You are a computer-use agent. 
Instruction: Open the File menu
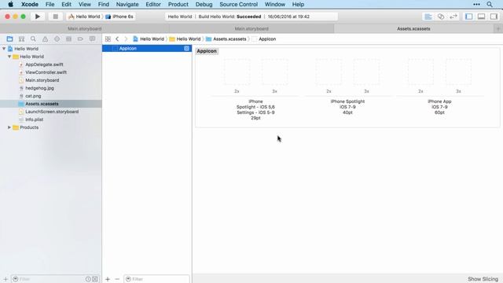(x=50, y=4)
